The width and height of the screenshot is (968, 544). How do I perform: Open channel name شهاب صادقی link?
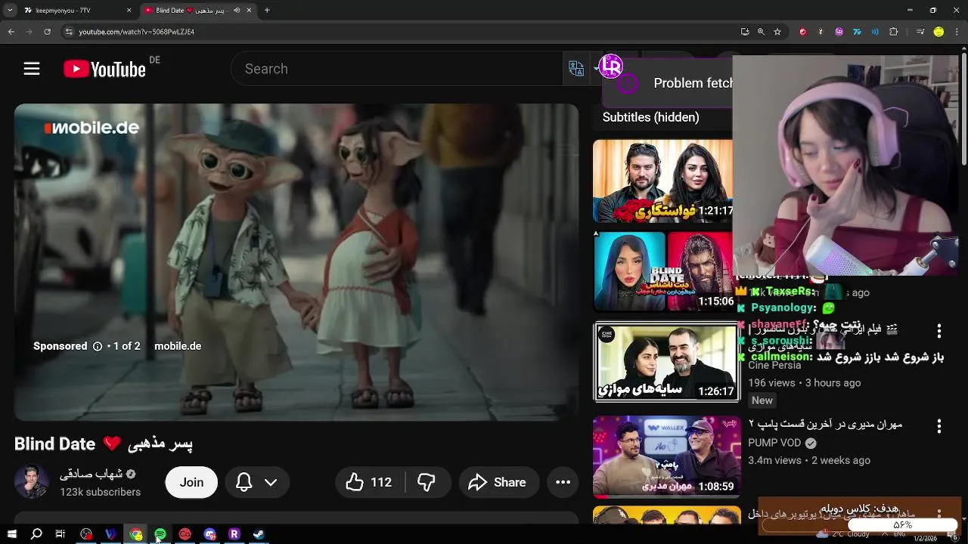point(91,474)
